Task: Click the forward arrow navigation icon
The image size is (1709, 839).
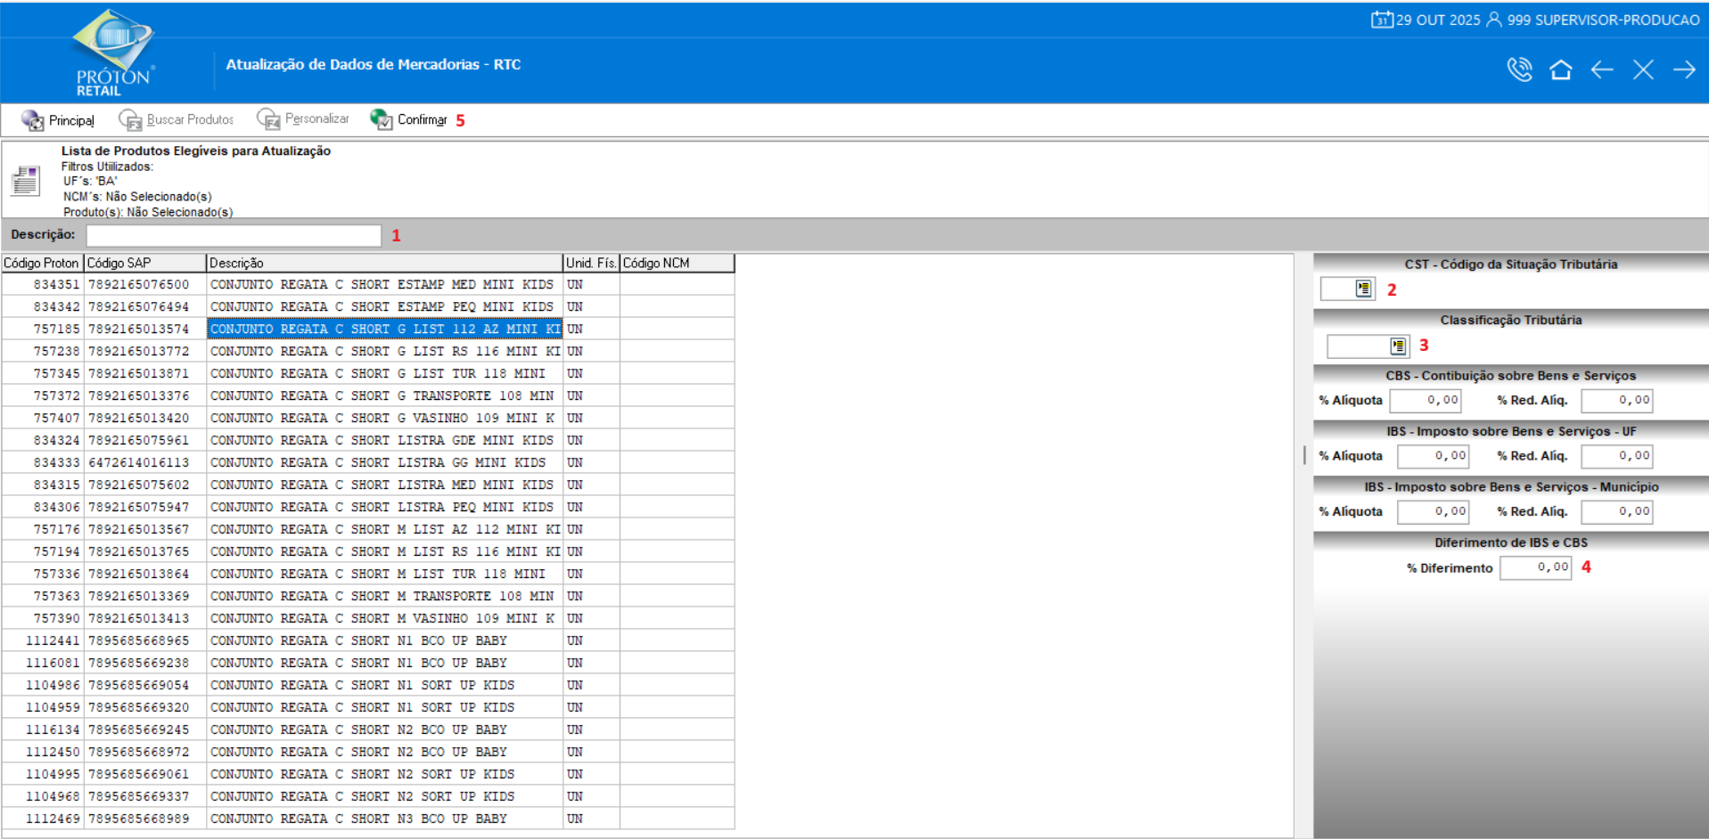Action: (x=1684, y=69)
